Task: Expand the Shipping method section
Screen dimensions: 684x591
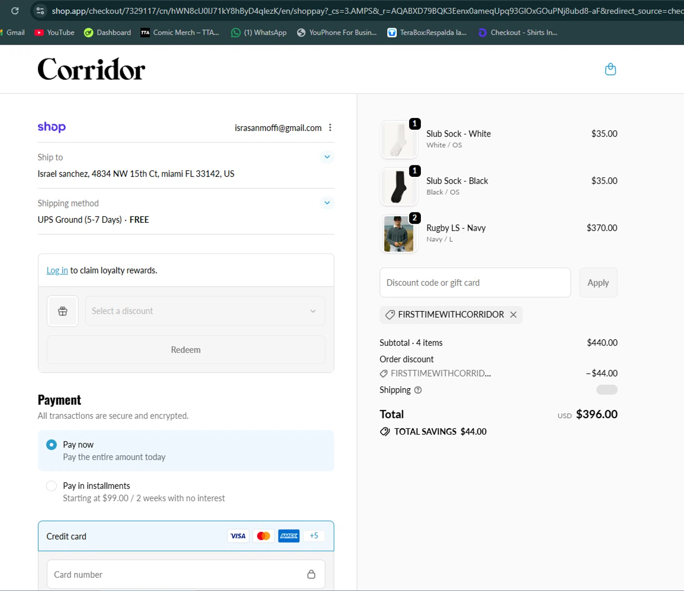Action: (327, 202)
